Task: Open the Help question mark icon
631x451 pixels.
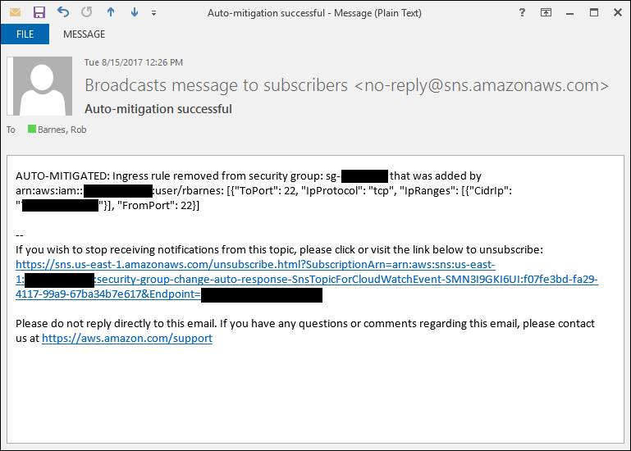Action: [522, 12]
